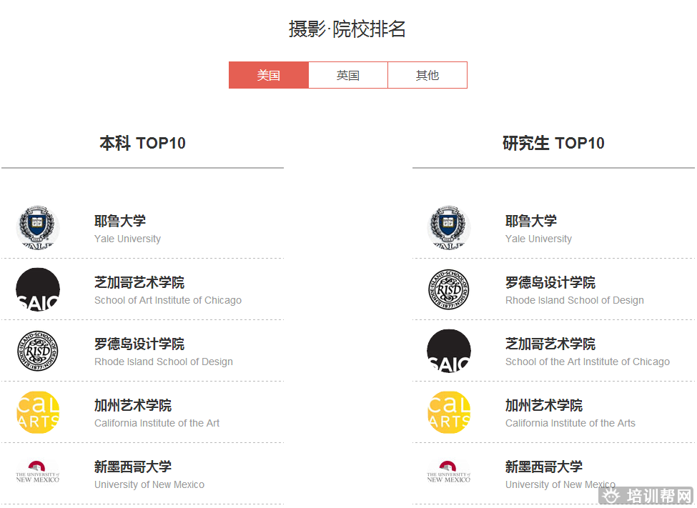The image size is (697, 508).
Task: Open 芝加哥艺术学院 link in 本科 TOP10
Action: [139, 282]
